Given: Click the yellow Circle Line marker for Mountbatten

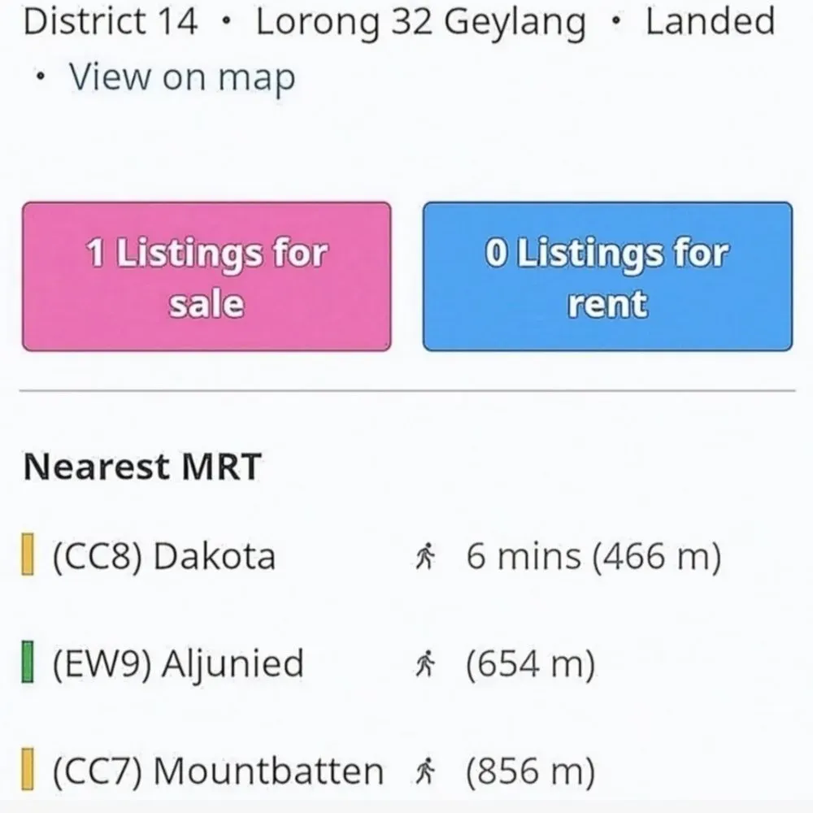Looking at the screenshot, I should coord(28,769).
